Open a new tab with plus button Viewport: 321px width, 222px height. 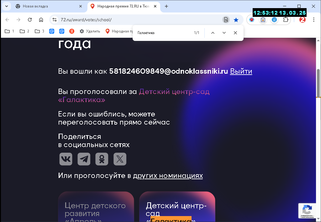coord(166,6)
